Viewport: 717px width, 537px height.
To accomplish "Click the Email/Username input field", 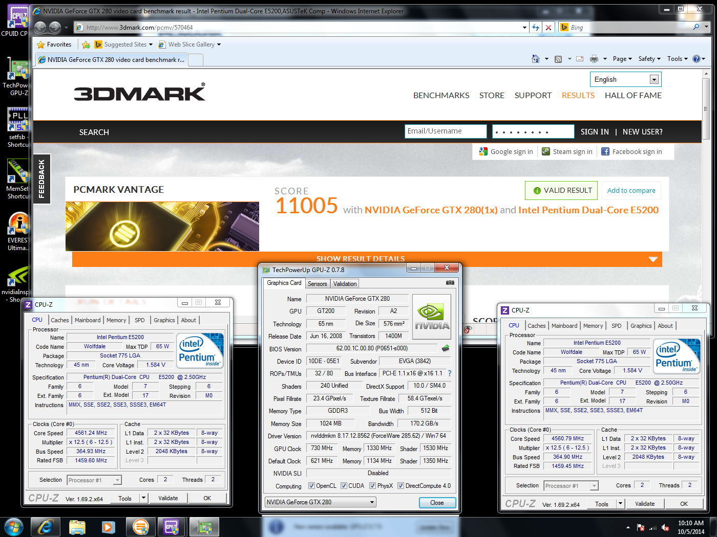I will click(x=446, y=131).
